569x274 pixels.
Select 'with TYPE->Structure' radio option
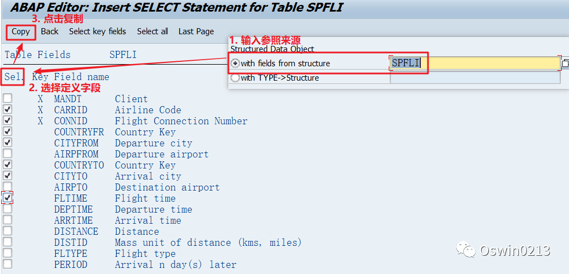(236, 78)
